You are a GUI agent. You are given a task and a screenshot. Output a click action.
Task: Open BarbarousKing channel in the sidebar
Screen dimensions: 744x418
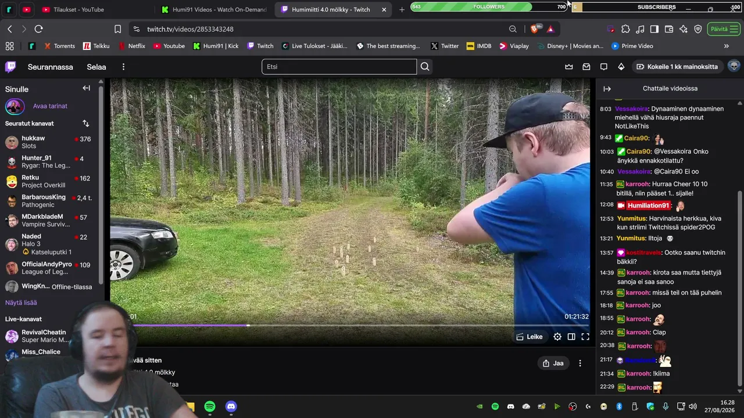click(x=49, y=201)
